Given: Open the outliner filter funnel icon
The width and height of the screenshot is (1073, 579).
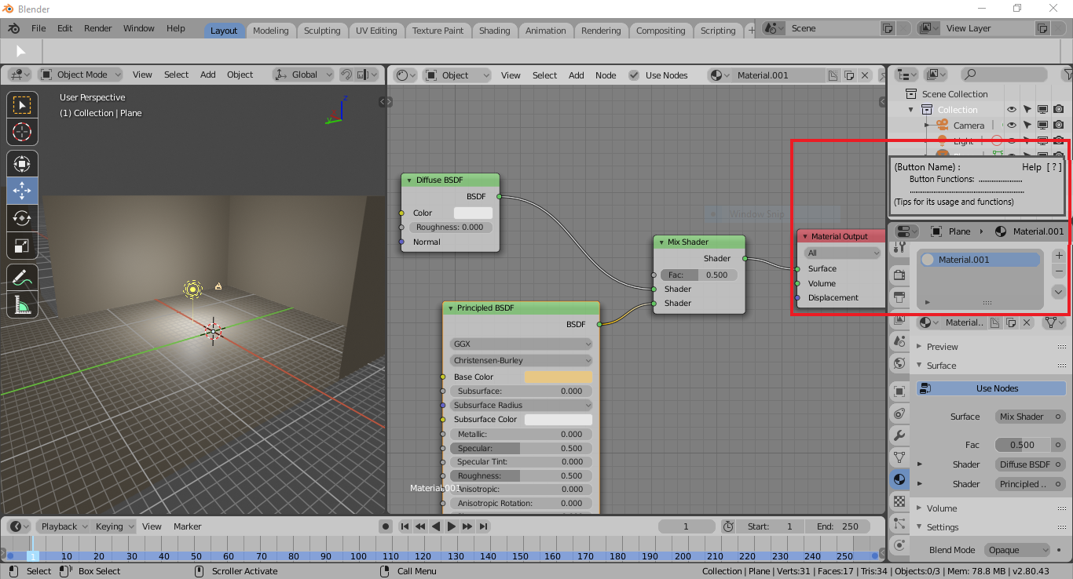Looking at the screenshot, I should click(x=1068, y=75).
